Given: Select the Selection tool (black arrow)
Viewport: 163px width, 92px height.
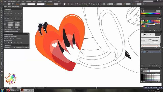Looking at the screenshot, I should pyautogui.click(x=2, y=9).
